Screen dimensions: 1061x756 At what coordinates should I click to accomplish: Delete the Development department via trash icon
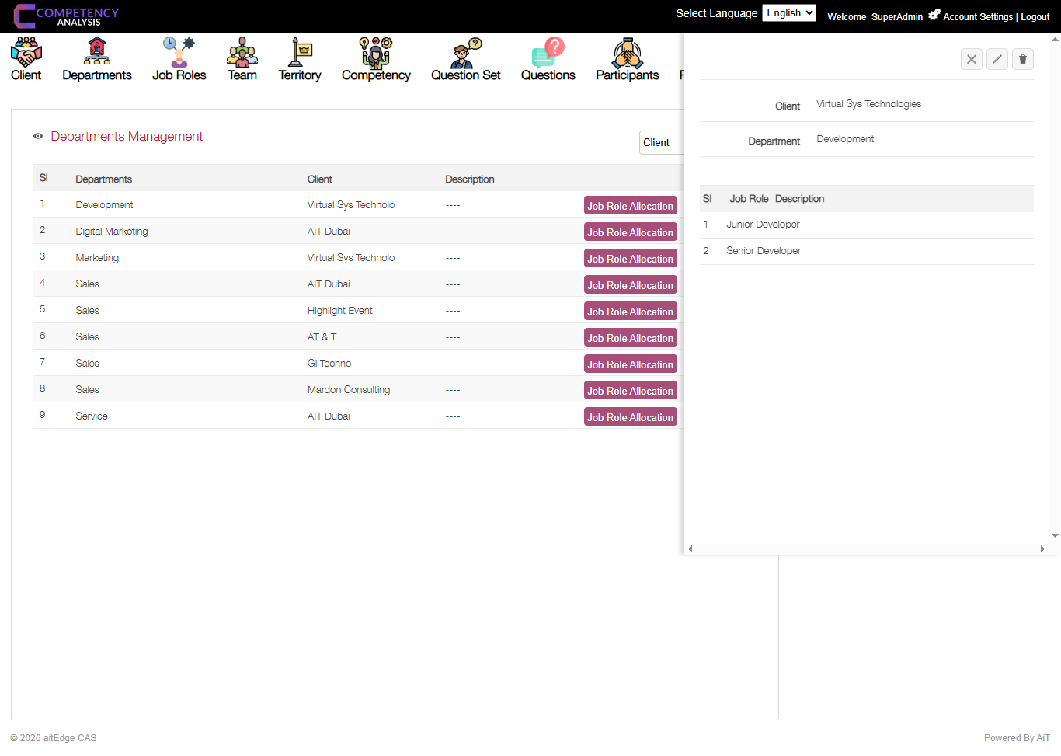click(x=1022, y=59)
